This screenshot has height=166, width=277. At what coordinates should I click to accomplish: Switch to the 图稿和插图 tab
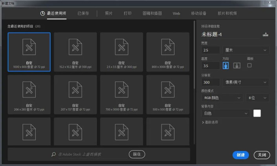click(152, 13)
